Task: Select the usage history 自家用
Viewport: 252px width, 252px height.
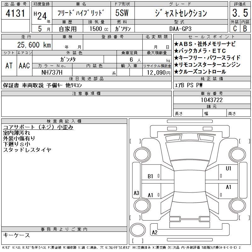Action: [68, 29]
